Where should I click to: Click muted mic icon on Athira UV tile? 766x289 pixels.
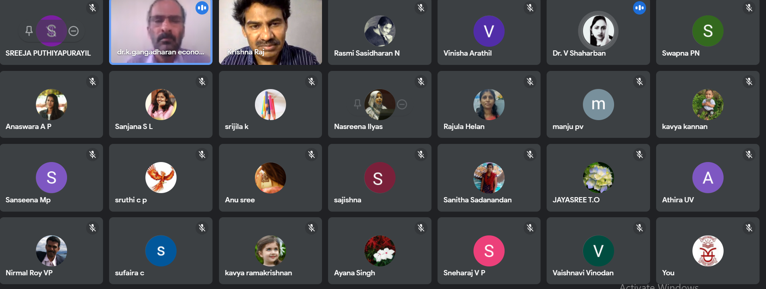click(x=749, y=154)
